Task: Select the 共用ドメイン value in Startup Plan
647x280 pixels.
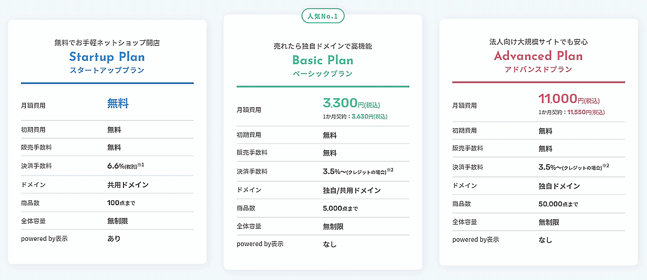Action: click(x=128, y=185)
